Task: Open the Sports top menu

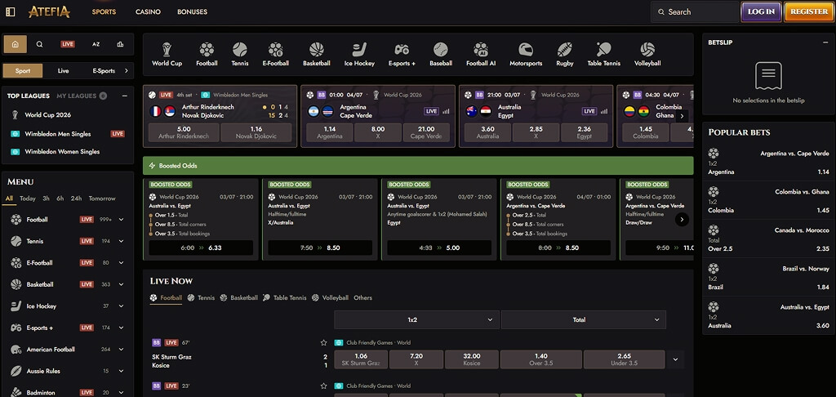Action: (104, 11)
